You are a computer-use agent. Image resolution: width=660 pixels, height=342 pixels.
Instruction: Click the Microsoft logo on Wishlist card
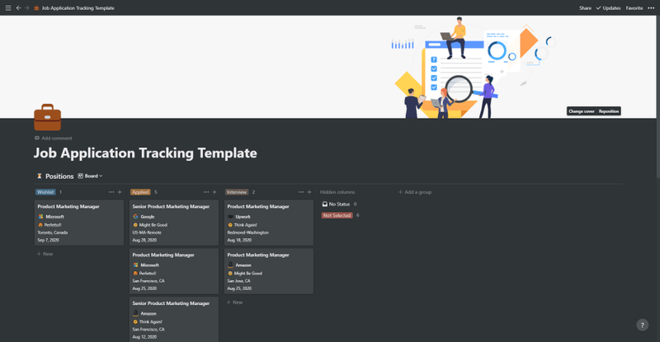tap(40, 217)
